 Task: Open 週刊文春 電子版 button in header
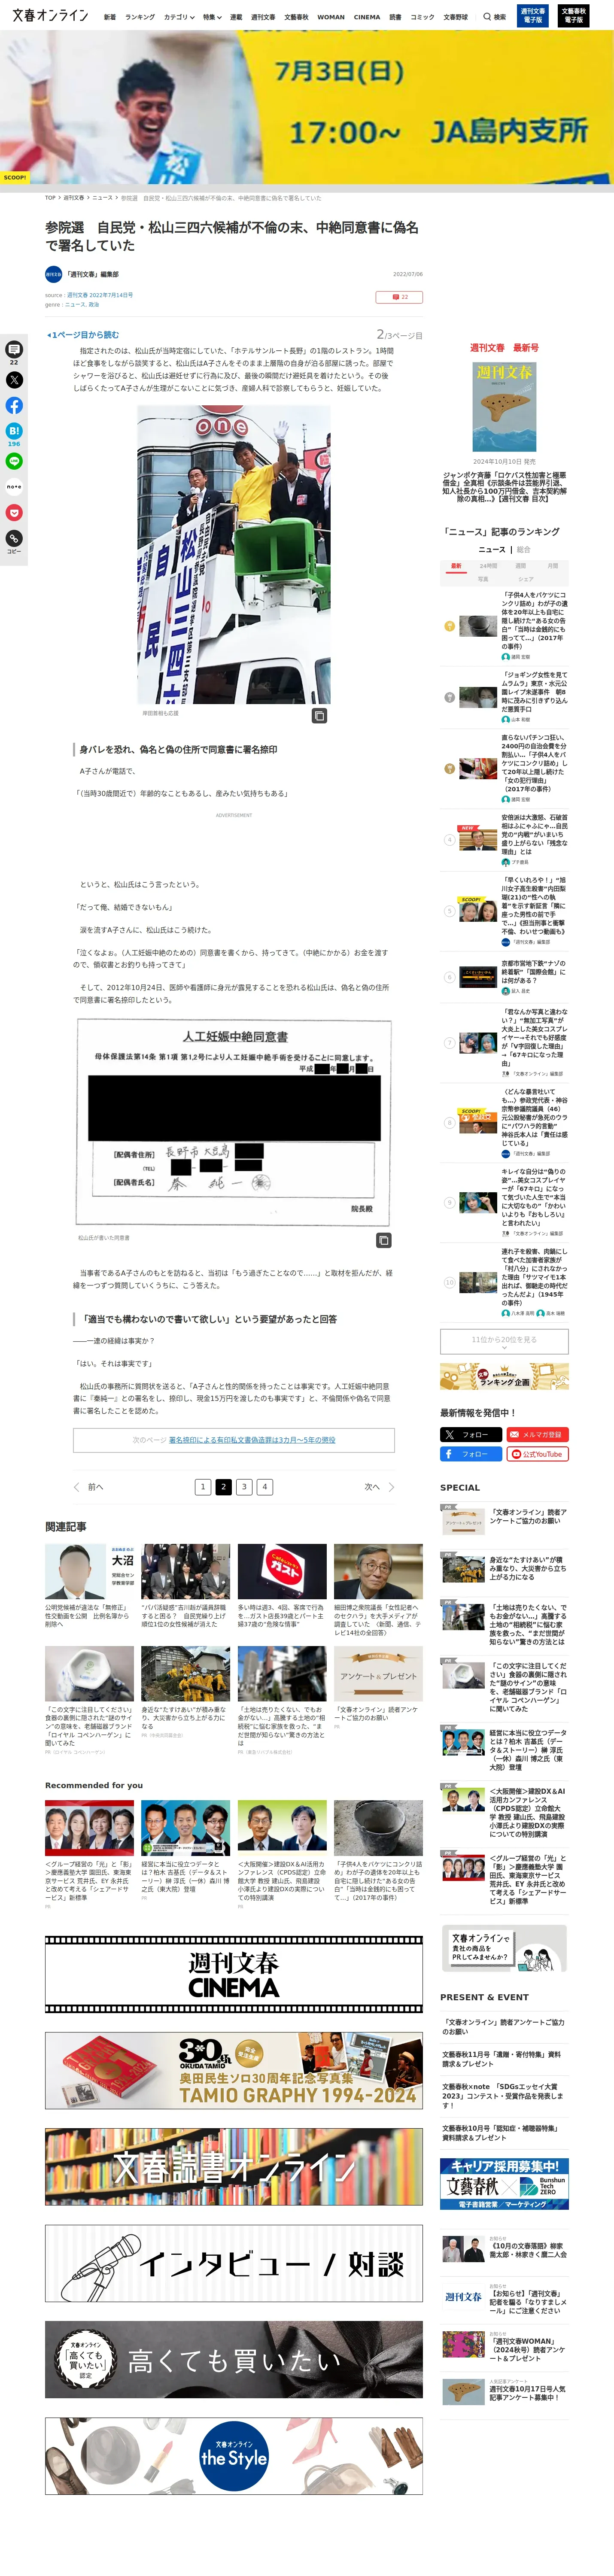coord(533,16)
